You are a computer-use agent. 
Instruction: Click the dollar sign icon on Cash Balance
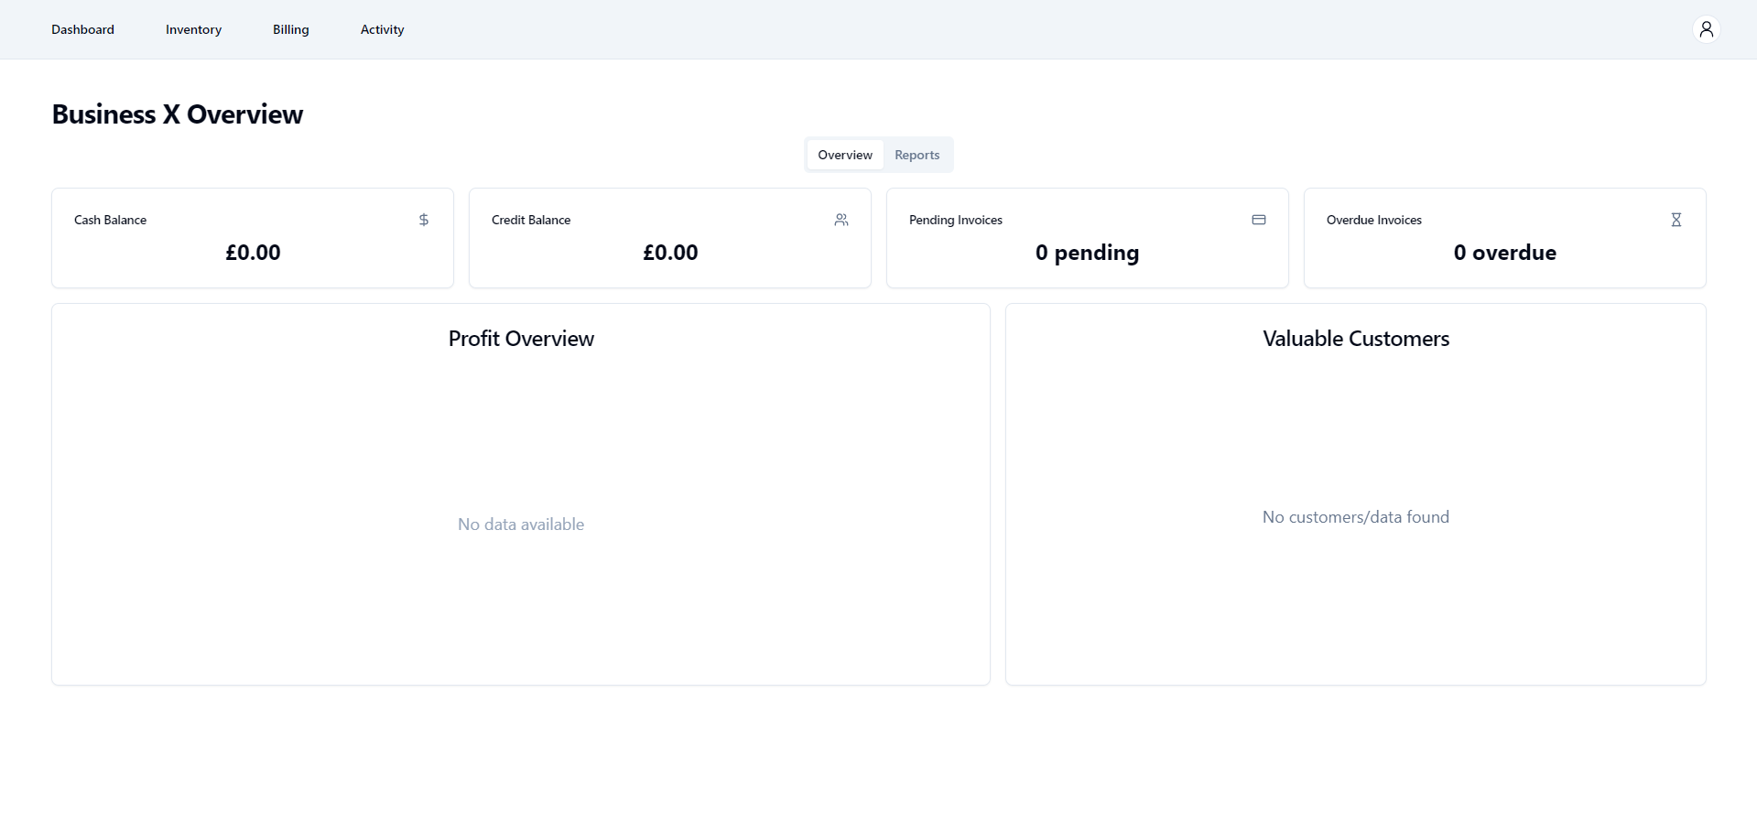[x=424, y=220]
